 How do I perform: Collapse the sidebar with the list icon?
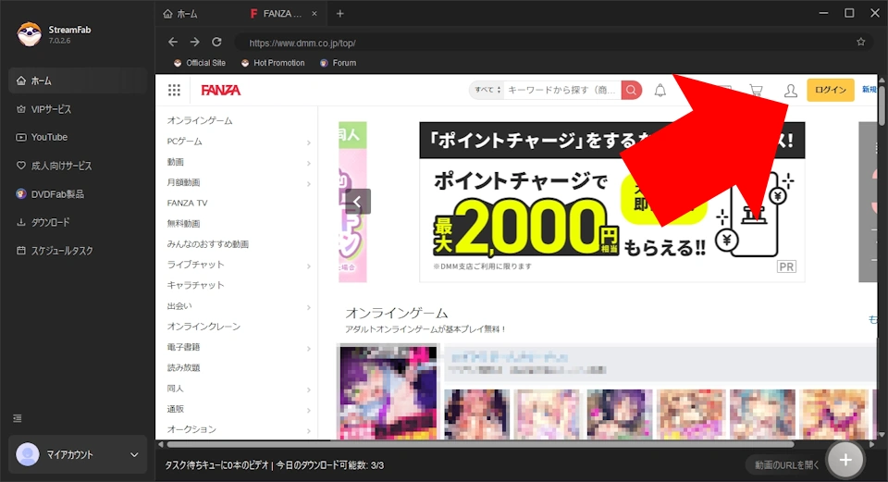tap(18, 418)
